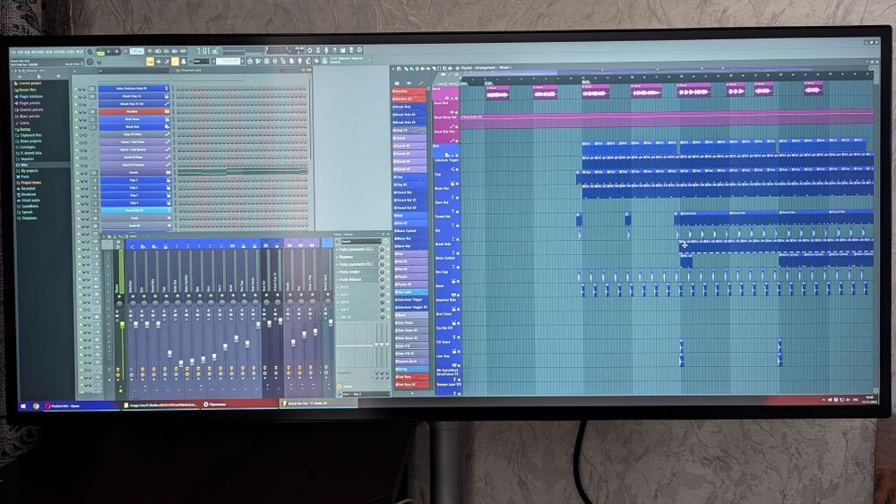This screenshot has height=504, width=896.
Task: Expand Current project in browser
Action: (x=30, y=83)
